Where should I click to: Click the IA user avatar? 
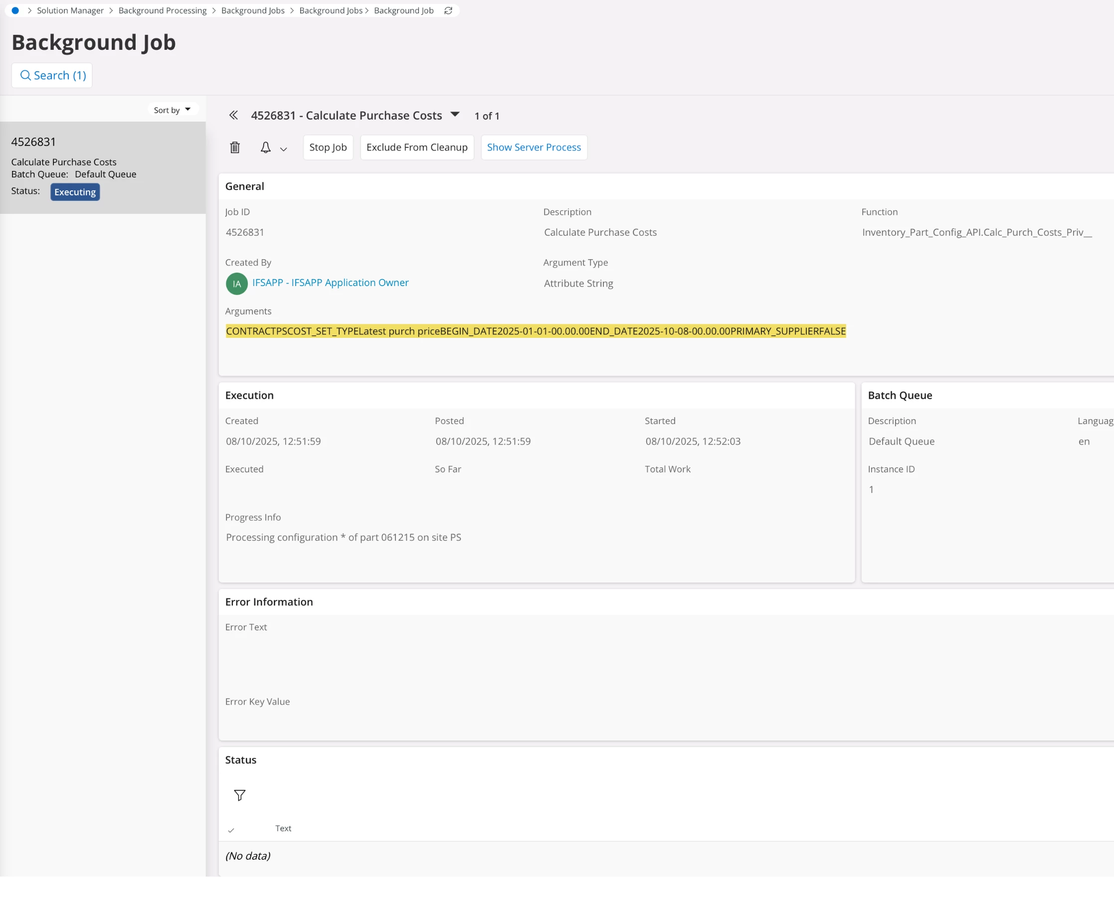(x=236, y=284)
